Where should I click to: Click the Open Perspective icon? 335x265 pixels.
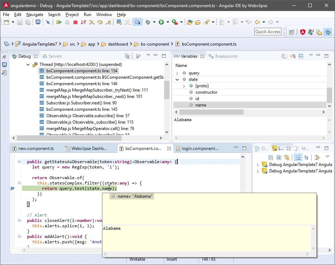(291, 32)
